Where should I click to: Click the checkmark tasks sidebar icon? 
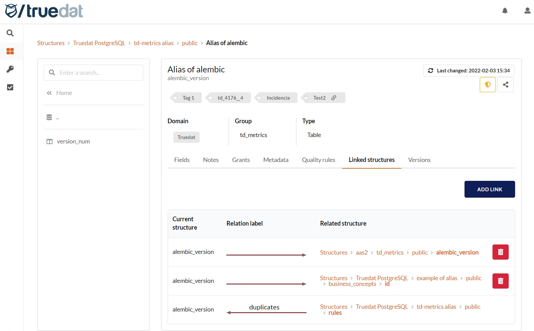point(10,87)
